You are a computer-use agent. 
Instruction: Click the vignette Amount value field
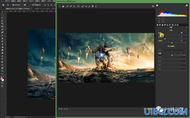point(183,53)
